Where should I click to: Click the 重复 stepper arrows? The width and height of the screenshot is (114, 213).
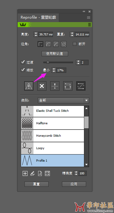(72, 34)
